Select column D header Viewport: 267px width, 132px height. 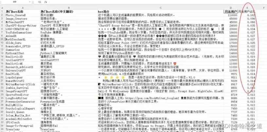[231, 8]
